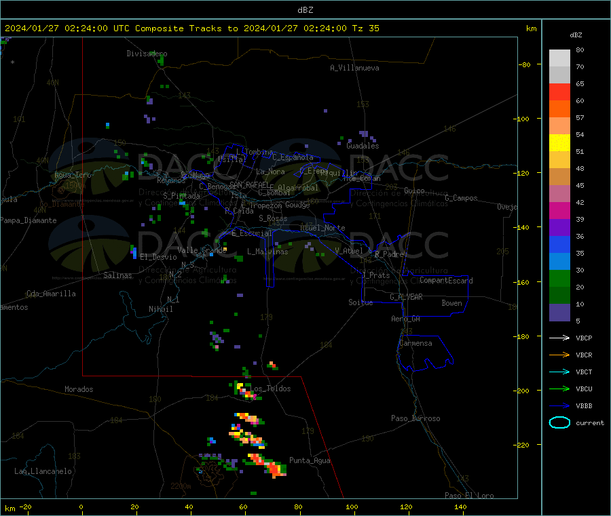Click the Morados map label

79,389
